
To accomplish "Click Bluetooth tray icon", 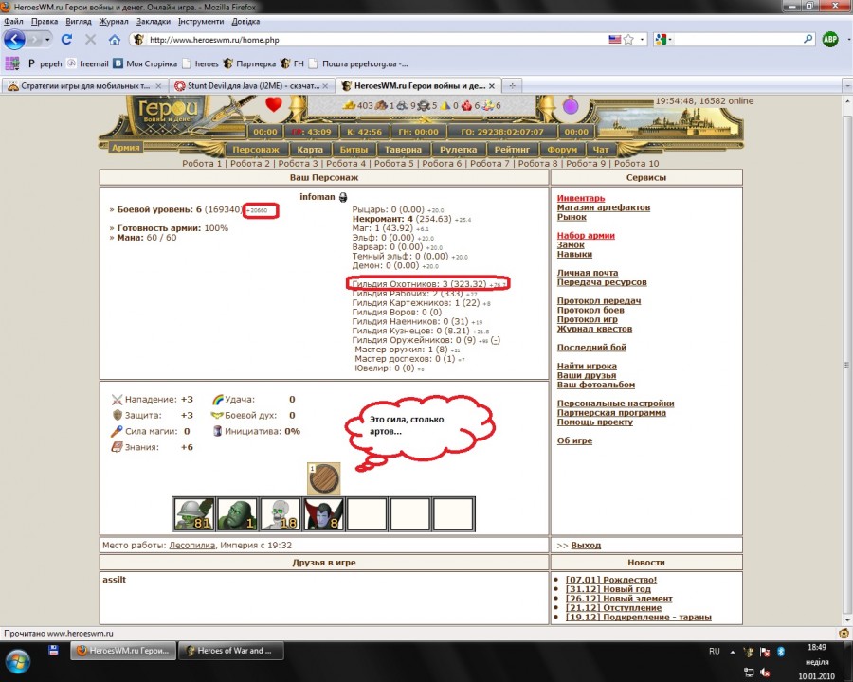I will click(781, 652).
